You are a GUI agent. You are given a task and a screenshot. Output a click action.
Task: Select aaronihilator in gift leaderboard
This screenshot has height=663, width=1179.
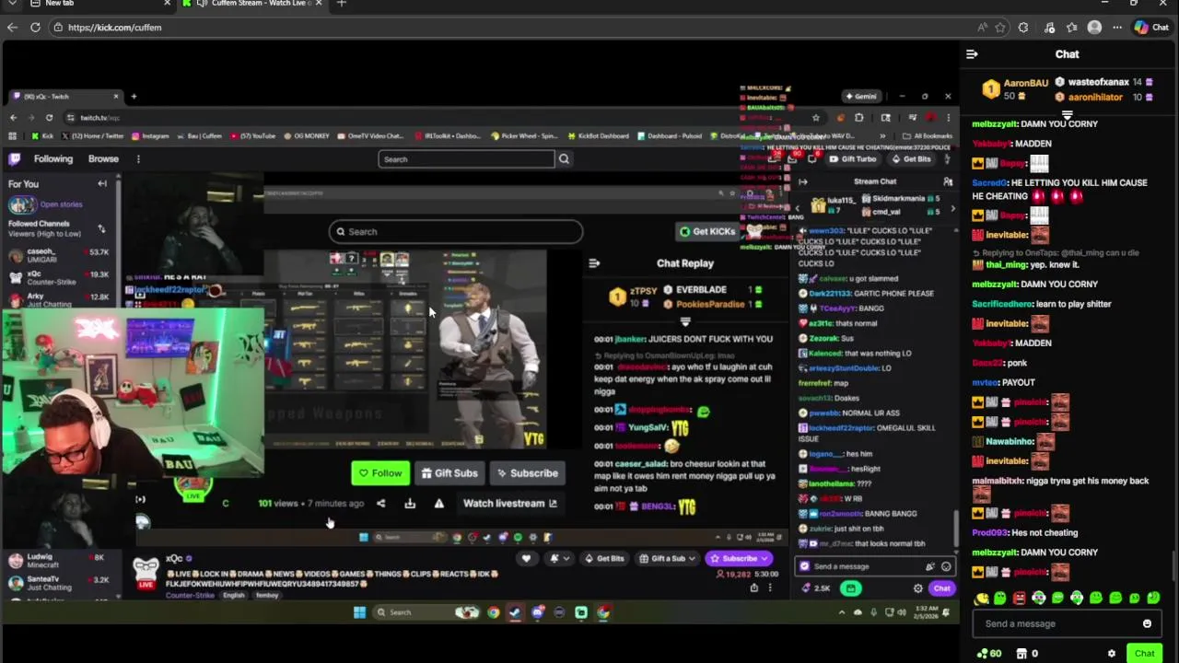click(x=1098, y=98)
